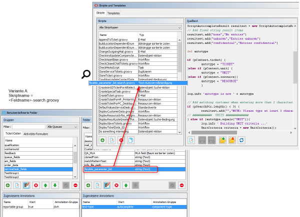
Task: Edit the selected field in the Felder panel
Action: click(x=97, y=185)
